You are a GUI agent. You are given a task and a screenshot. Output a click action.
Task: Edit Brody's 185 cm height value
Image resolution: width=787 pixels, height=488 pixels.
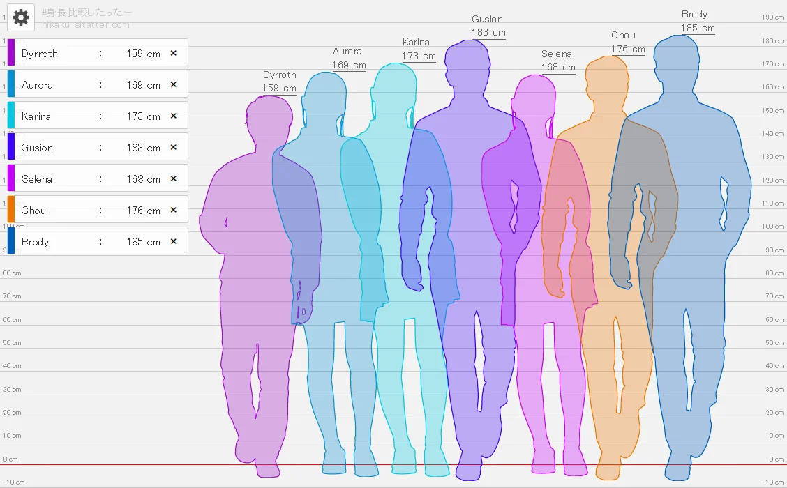pyautogui.click(x=143, y=242)
